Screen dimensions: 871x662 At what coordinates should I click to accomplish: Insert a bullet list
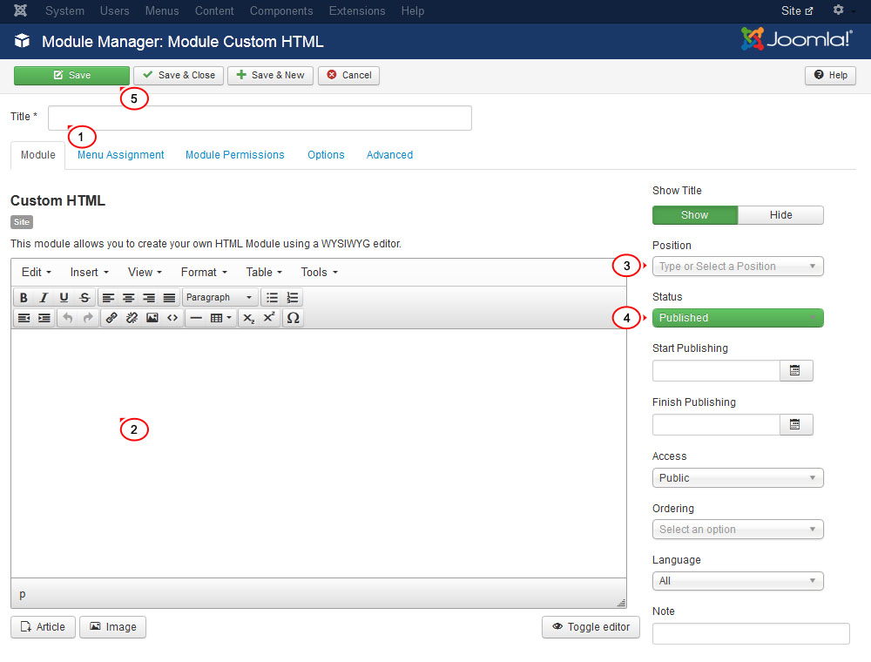coord(272,298)
